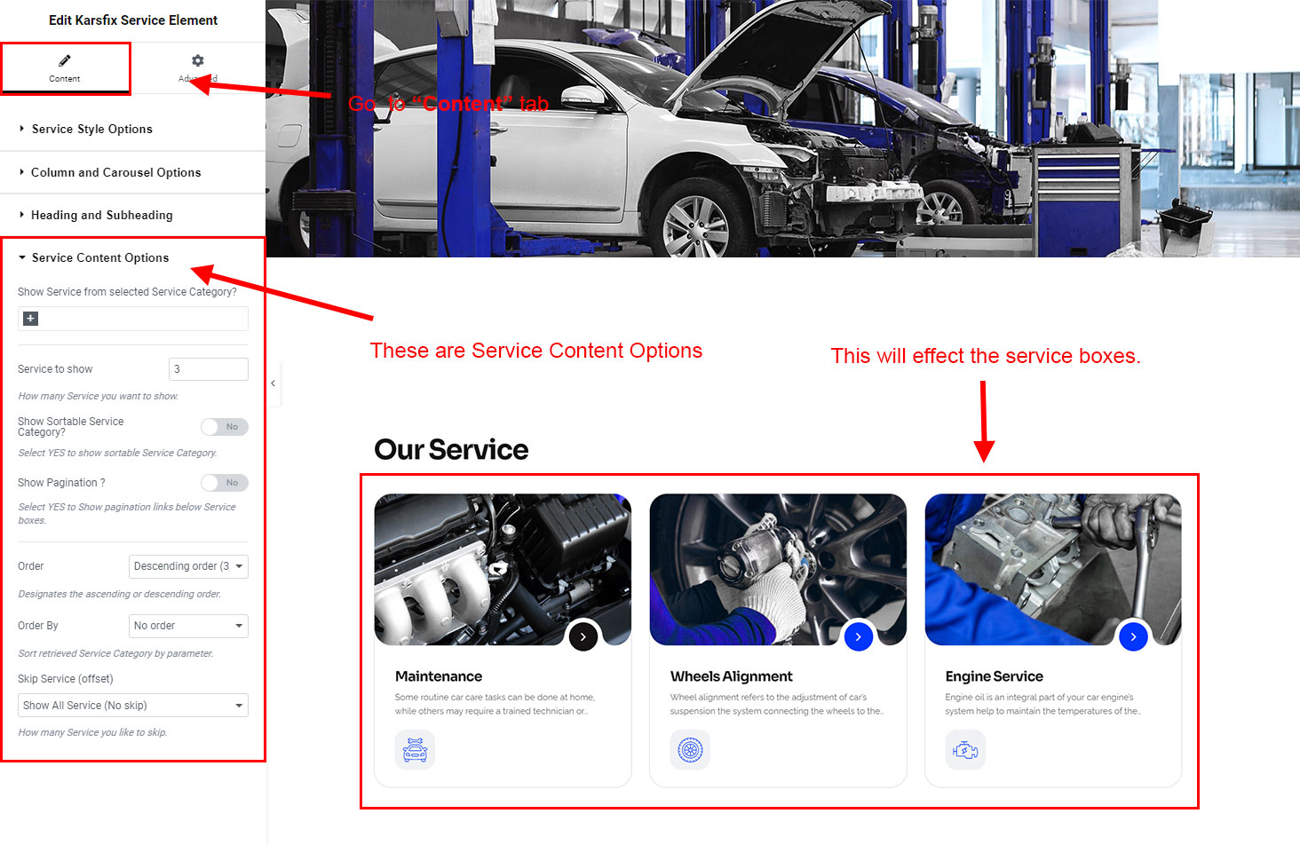Click the Content tab pencil icon
Screen dimensions: 1300x845
(64, 60)
